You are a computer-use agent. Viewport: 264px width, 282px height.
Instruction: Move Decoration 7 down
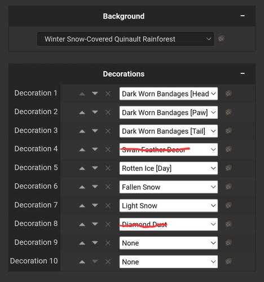coord(95,205)
